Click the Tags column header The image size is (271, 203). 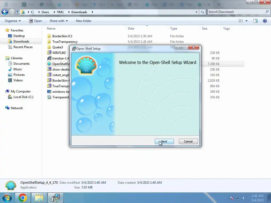point(227,29)
